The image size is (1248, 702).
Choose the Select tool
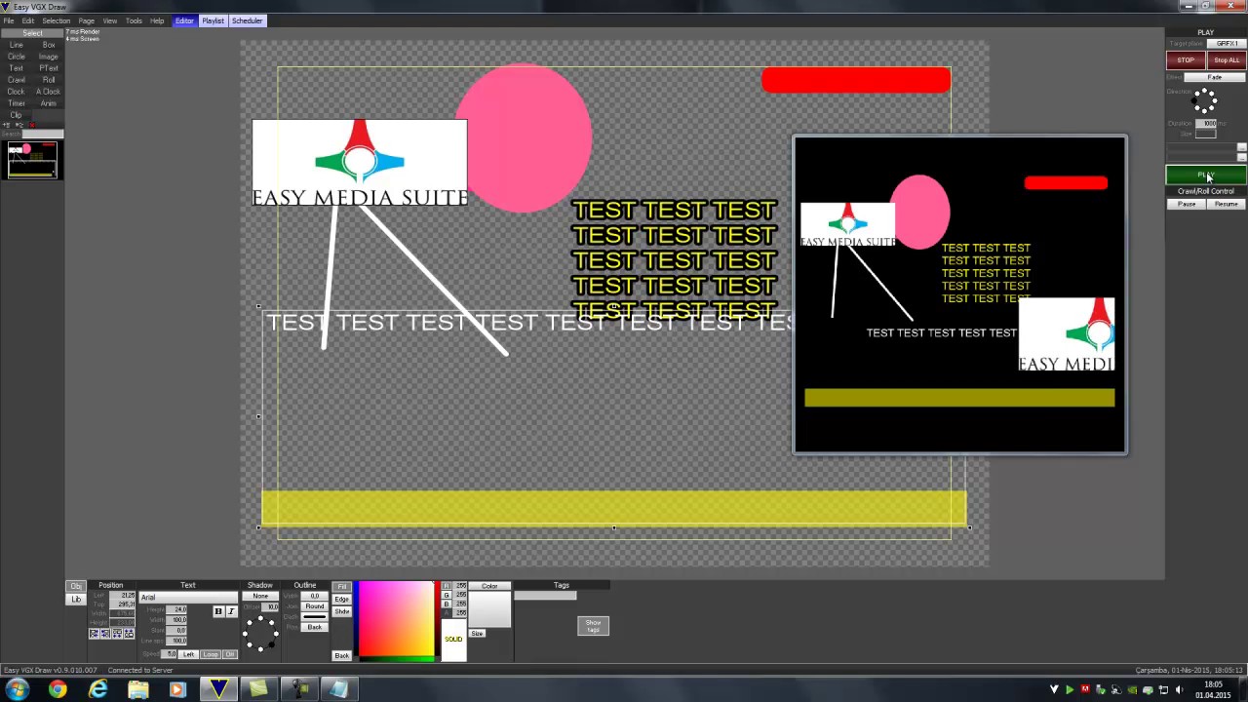tap(32, 33)
